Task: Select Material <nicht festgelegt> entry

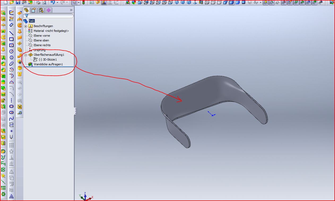Action: [51, 31]
